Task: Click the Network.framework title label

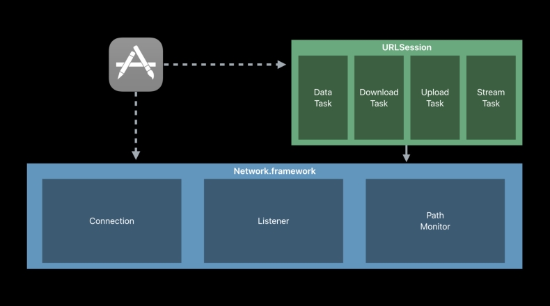Action: (x=274, y=170)
